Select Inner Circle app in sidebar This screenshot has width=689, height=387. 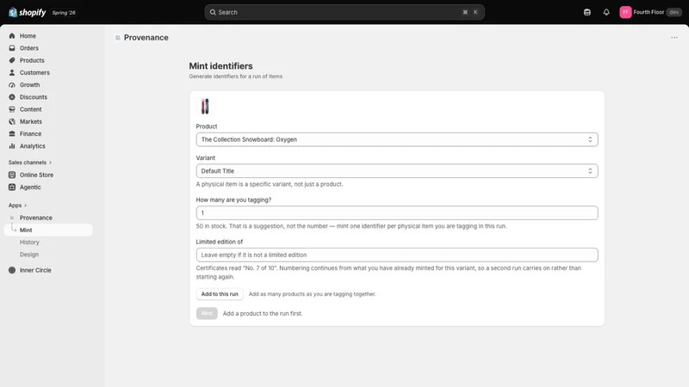coord(35,270)
